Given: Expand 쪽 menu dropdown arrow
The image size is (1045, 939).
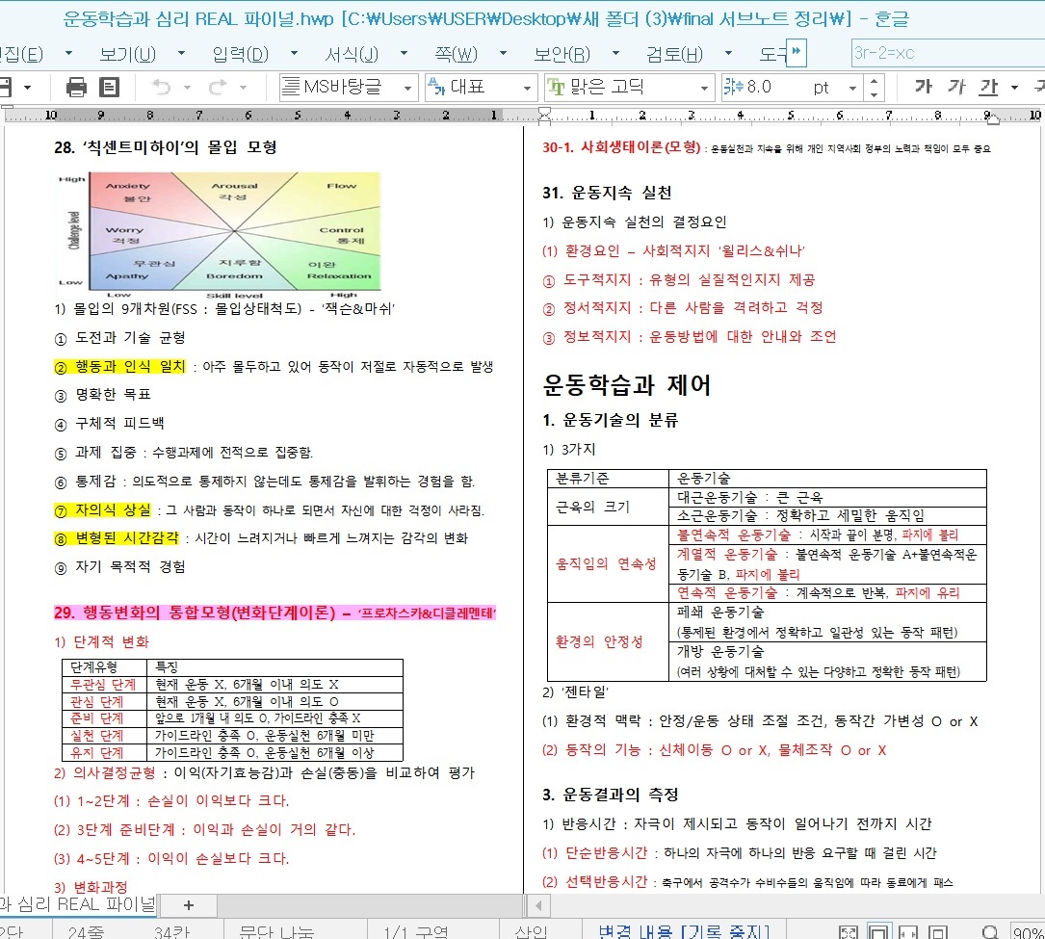Looking at the screenshot, I should click(503, 53).
